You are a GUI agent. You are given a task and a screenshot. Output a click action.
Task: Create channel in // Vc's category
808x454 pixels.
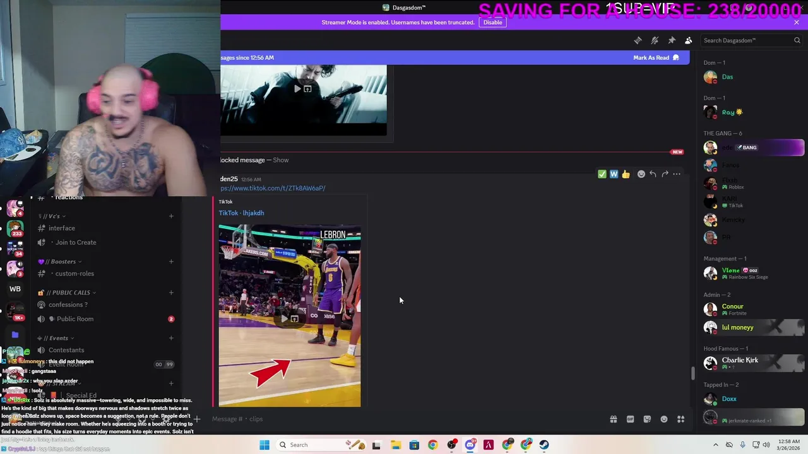pos(171,216)
